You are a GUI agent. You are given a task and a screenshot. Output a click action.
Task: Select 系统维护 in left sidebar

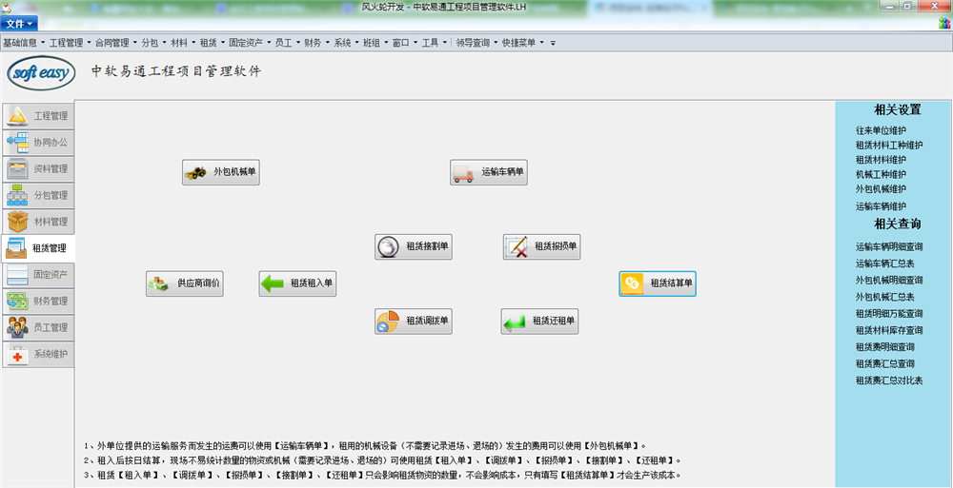point(38,354)
